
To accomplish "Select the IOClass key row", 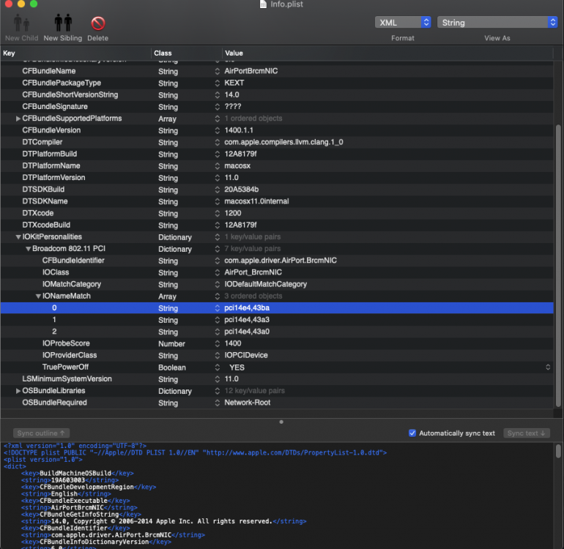I will tap(56, 272).
